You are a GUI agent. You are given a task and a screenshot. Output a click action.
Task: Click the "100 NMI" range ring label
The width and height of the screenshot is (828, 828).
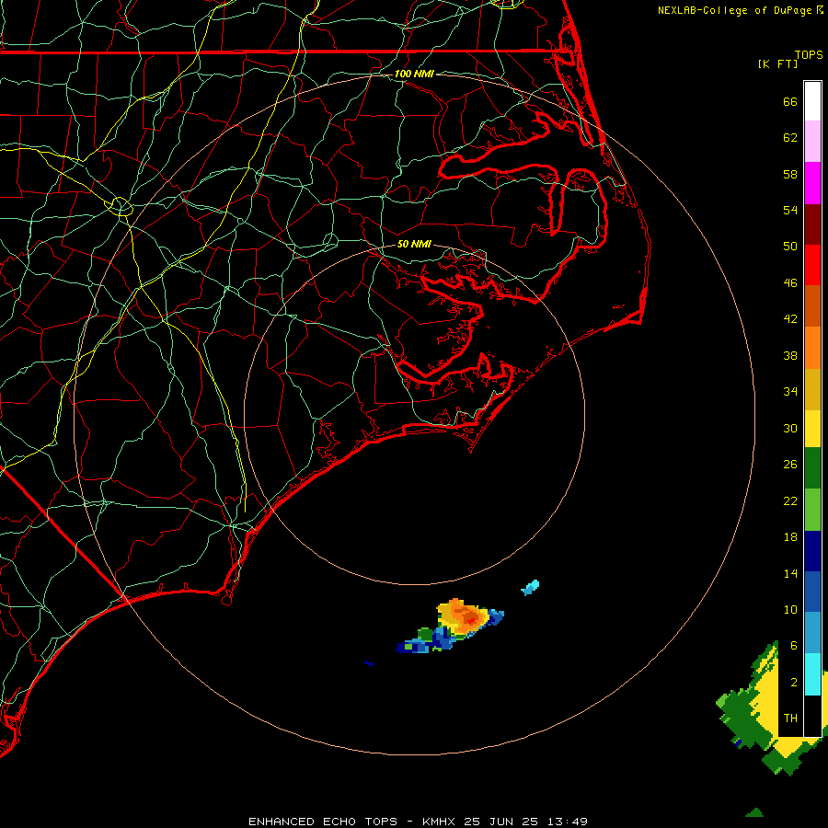coord(414,74)
